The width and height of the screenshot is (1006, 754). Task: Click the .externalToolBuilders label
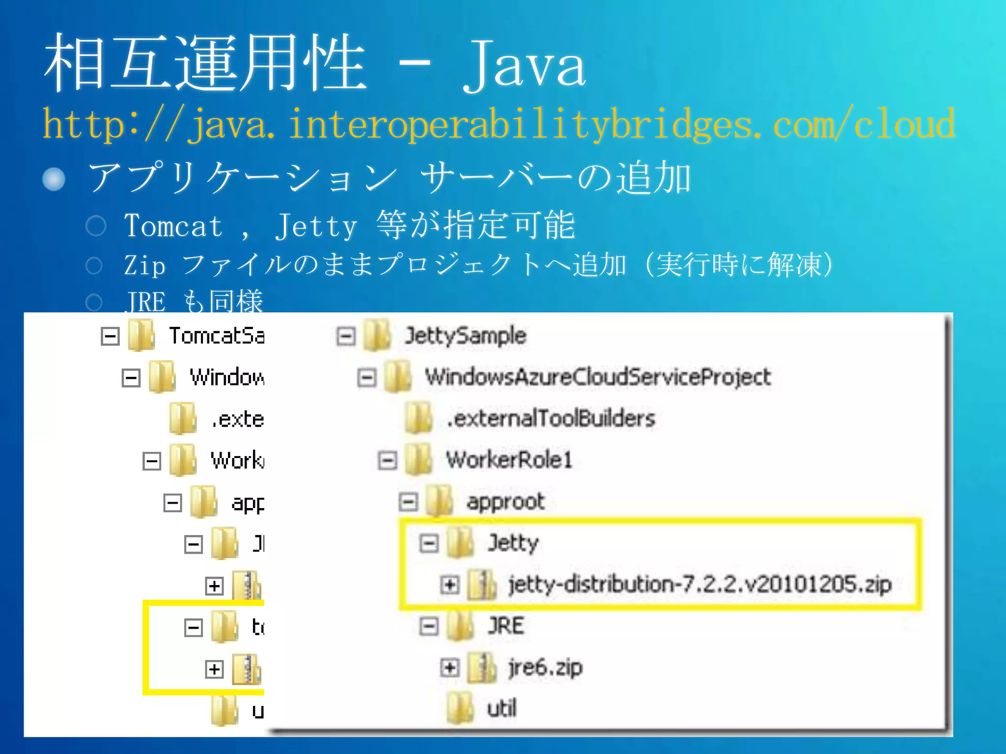[x=551, y=418]
